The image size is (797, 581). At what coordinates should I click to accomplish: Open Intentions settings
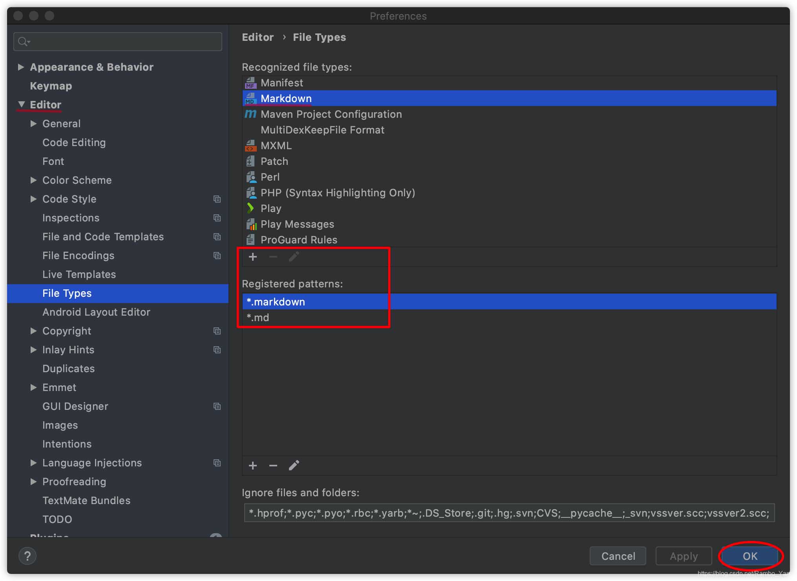[x=67, y=444]
